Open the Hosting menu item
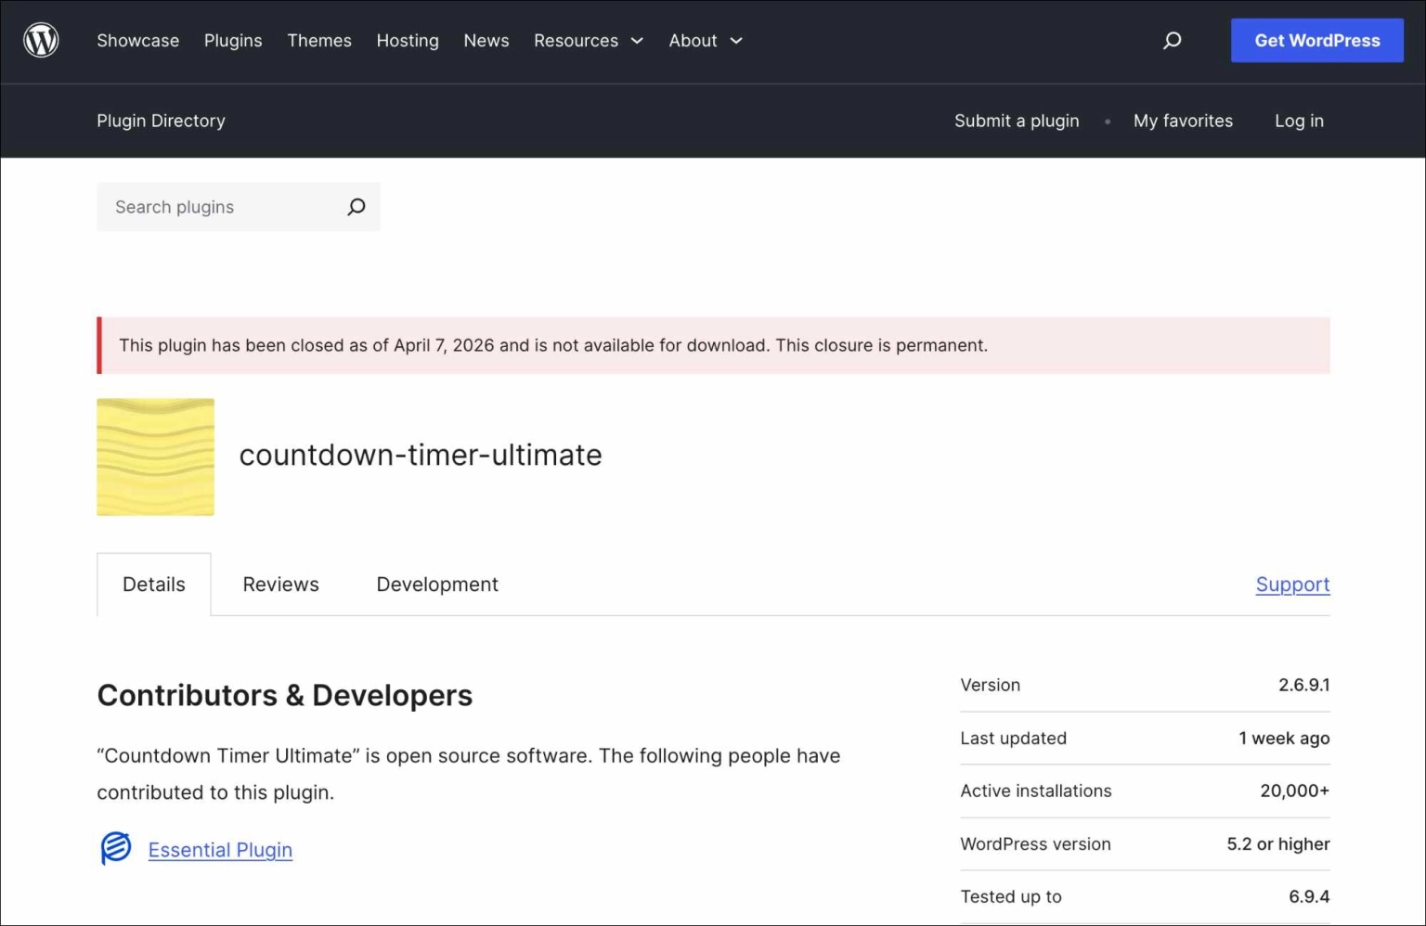 (x=408, y=40)
